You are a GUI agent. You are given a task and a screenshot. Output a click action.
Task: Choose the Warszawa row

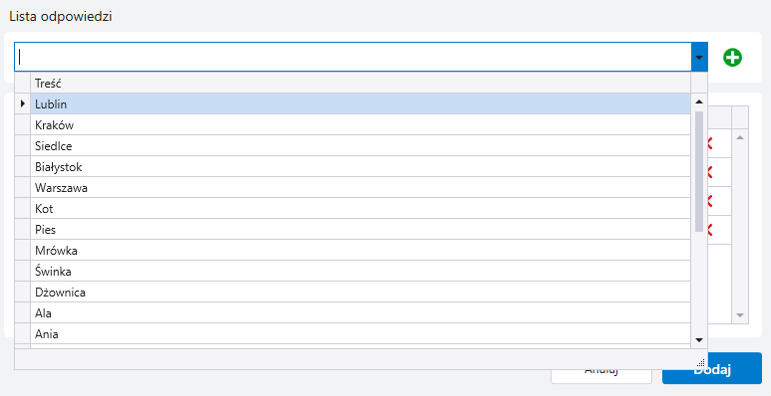[x=360, y=187]
